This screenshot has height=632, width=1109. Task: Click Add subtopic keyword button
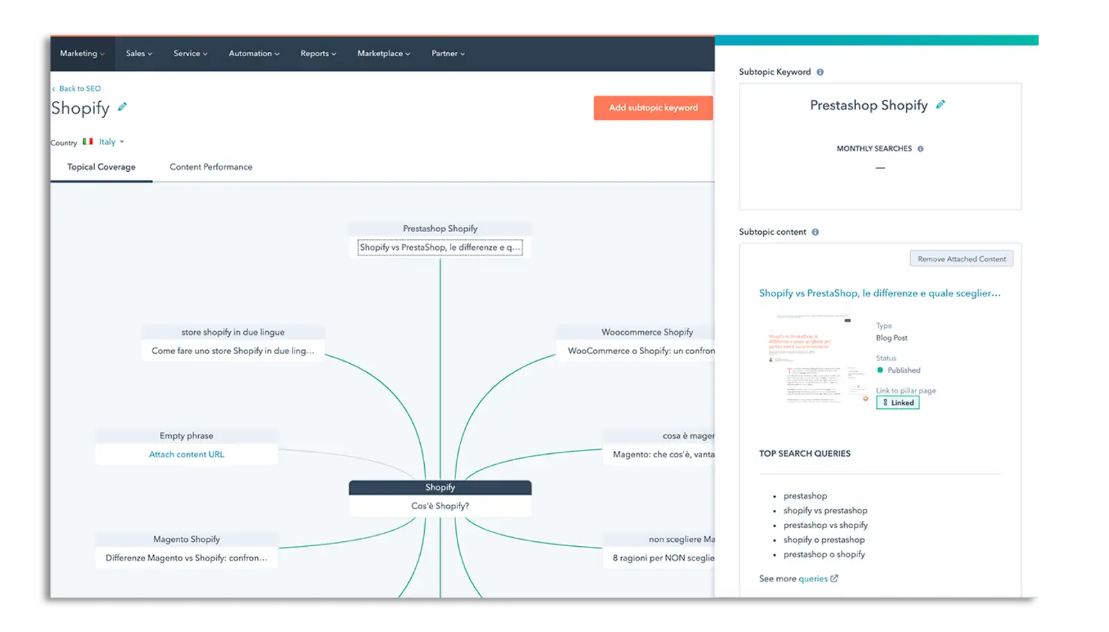tap(654, 107)
